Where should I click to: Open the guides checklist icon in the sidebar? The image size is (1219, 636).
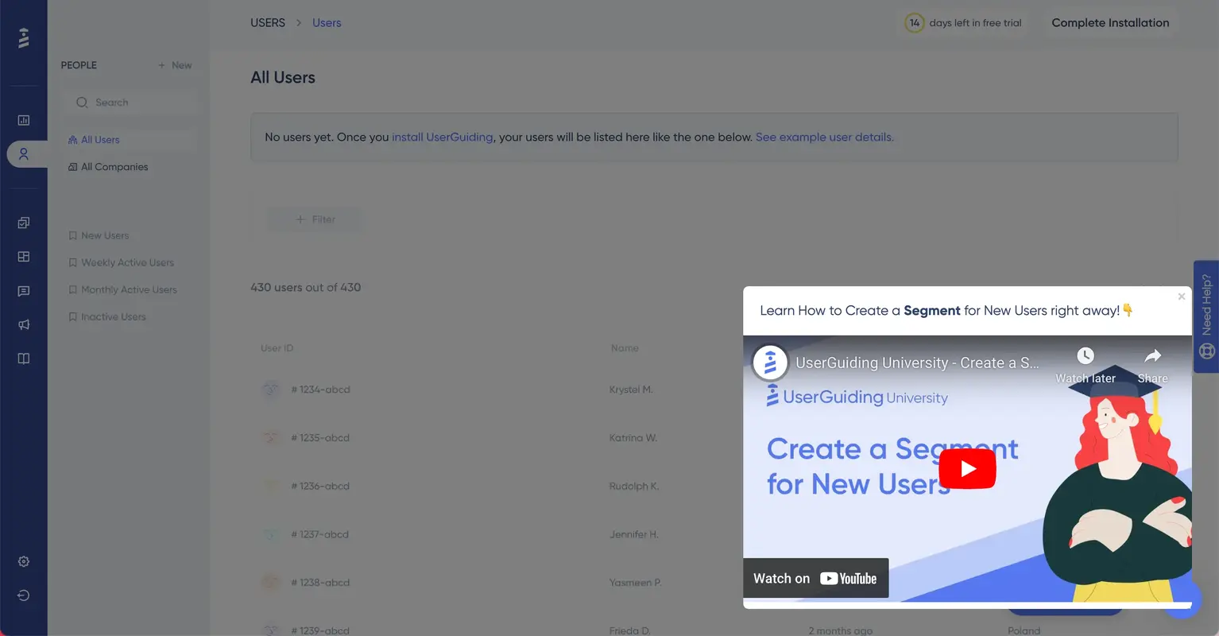(24, 223)
